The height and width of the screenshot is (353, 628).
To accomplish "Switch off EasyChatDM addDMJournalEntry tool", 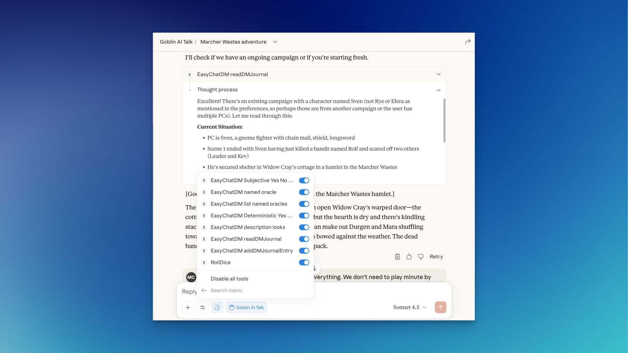I will point(304,251).
